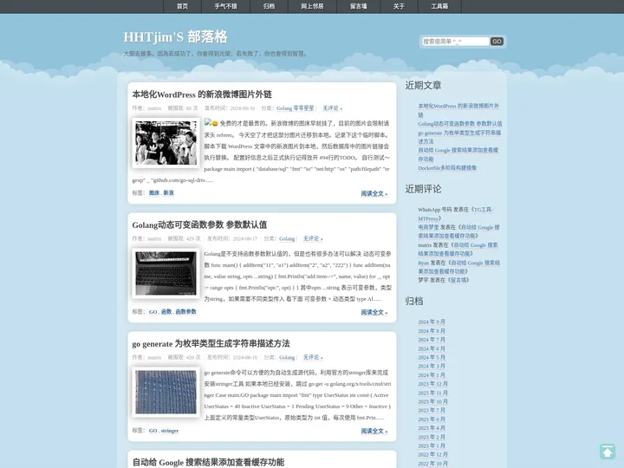This screenshot has height=468, width=624.
Task: Open archive 2024 年 7 月
Action: (x=432, y=340)
